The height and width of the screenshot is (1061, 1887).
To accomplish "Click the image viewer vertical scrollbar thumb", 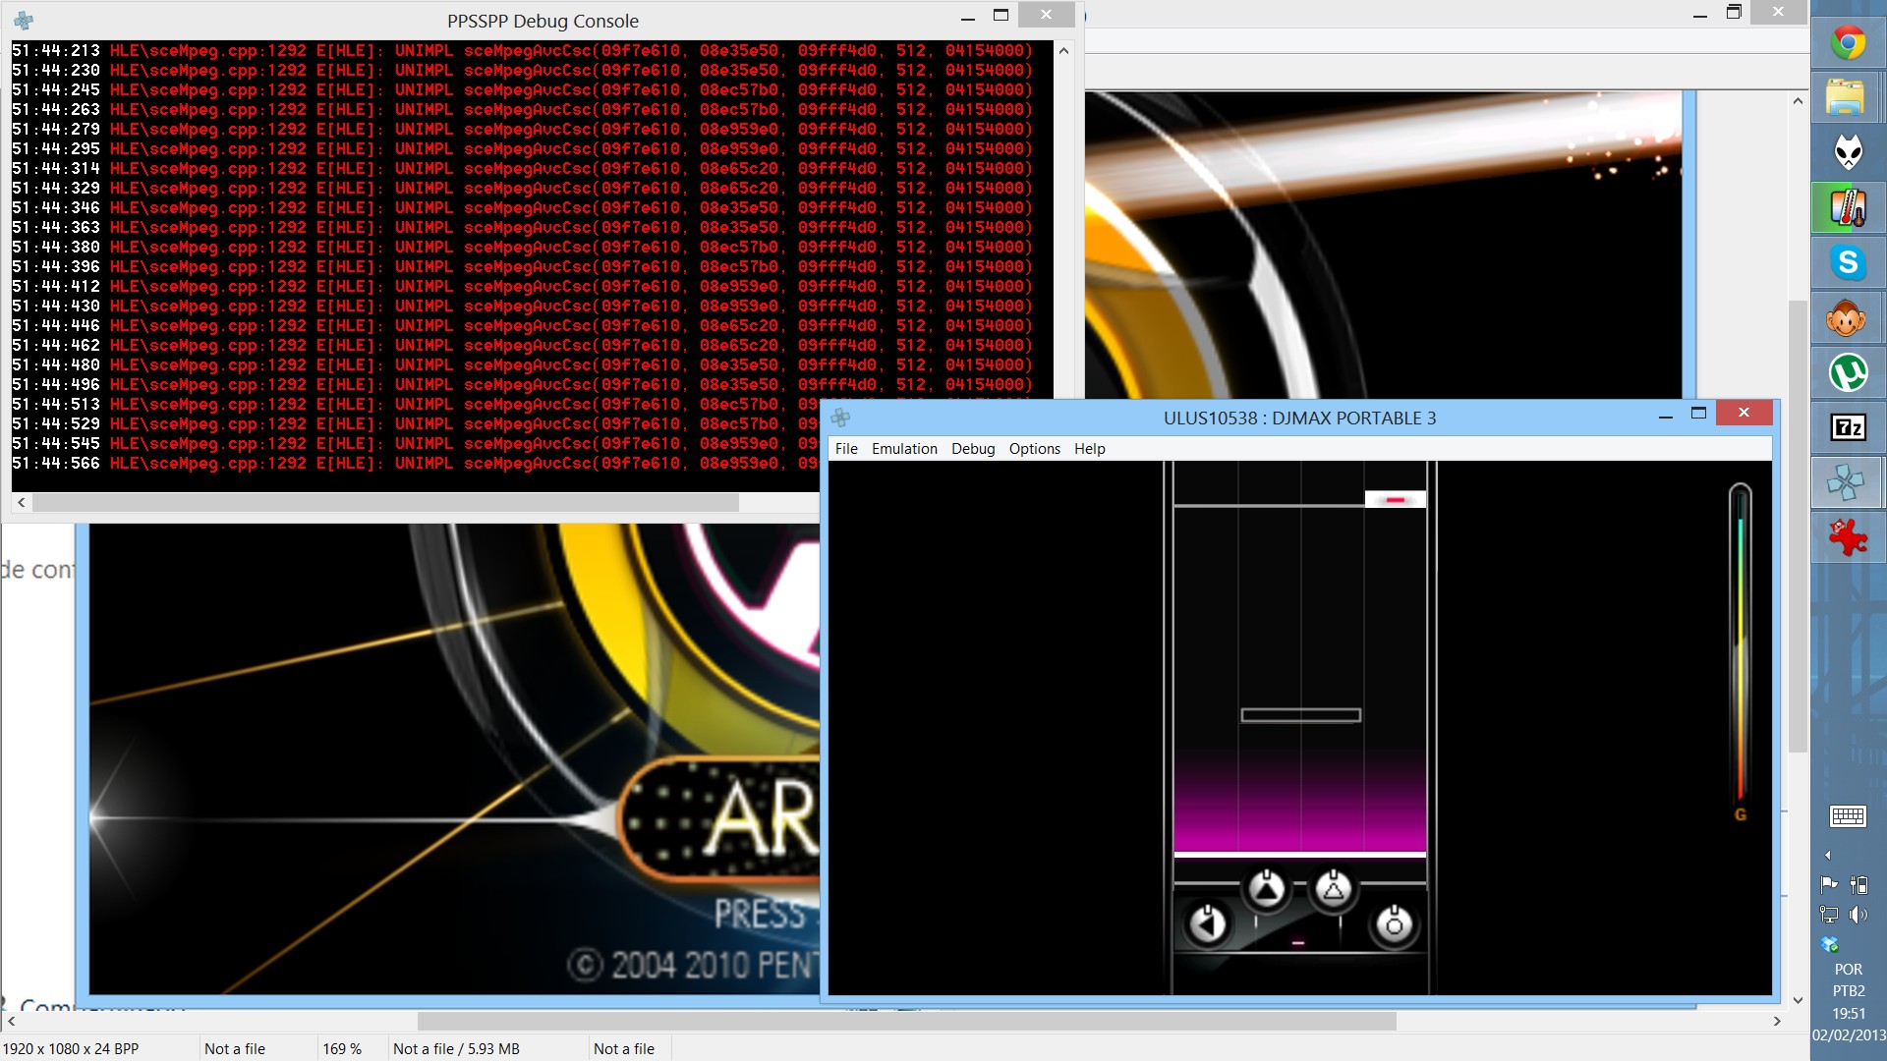I will [x=1798, y=526].
